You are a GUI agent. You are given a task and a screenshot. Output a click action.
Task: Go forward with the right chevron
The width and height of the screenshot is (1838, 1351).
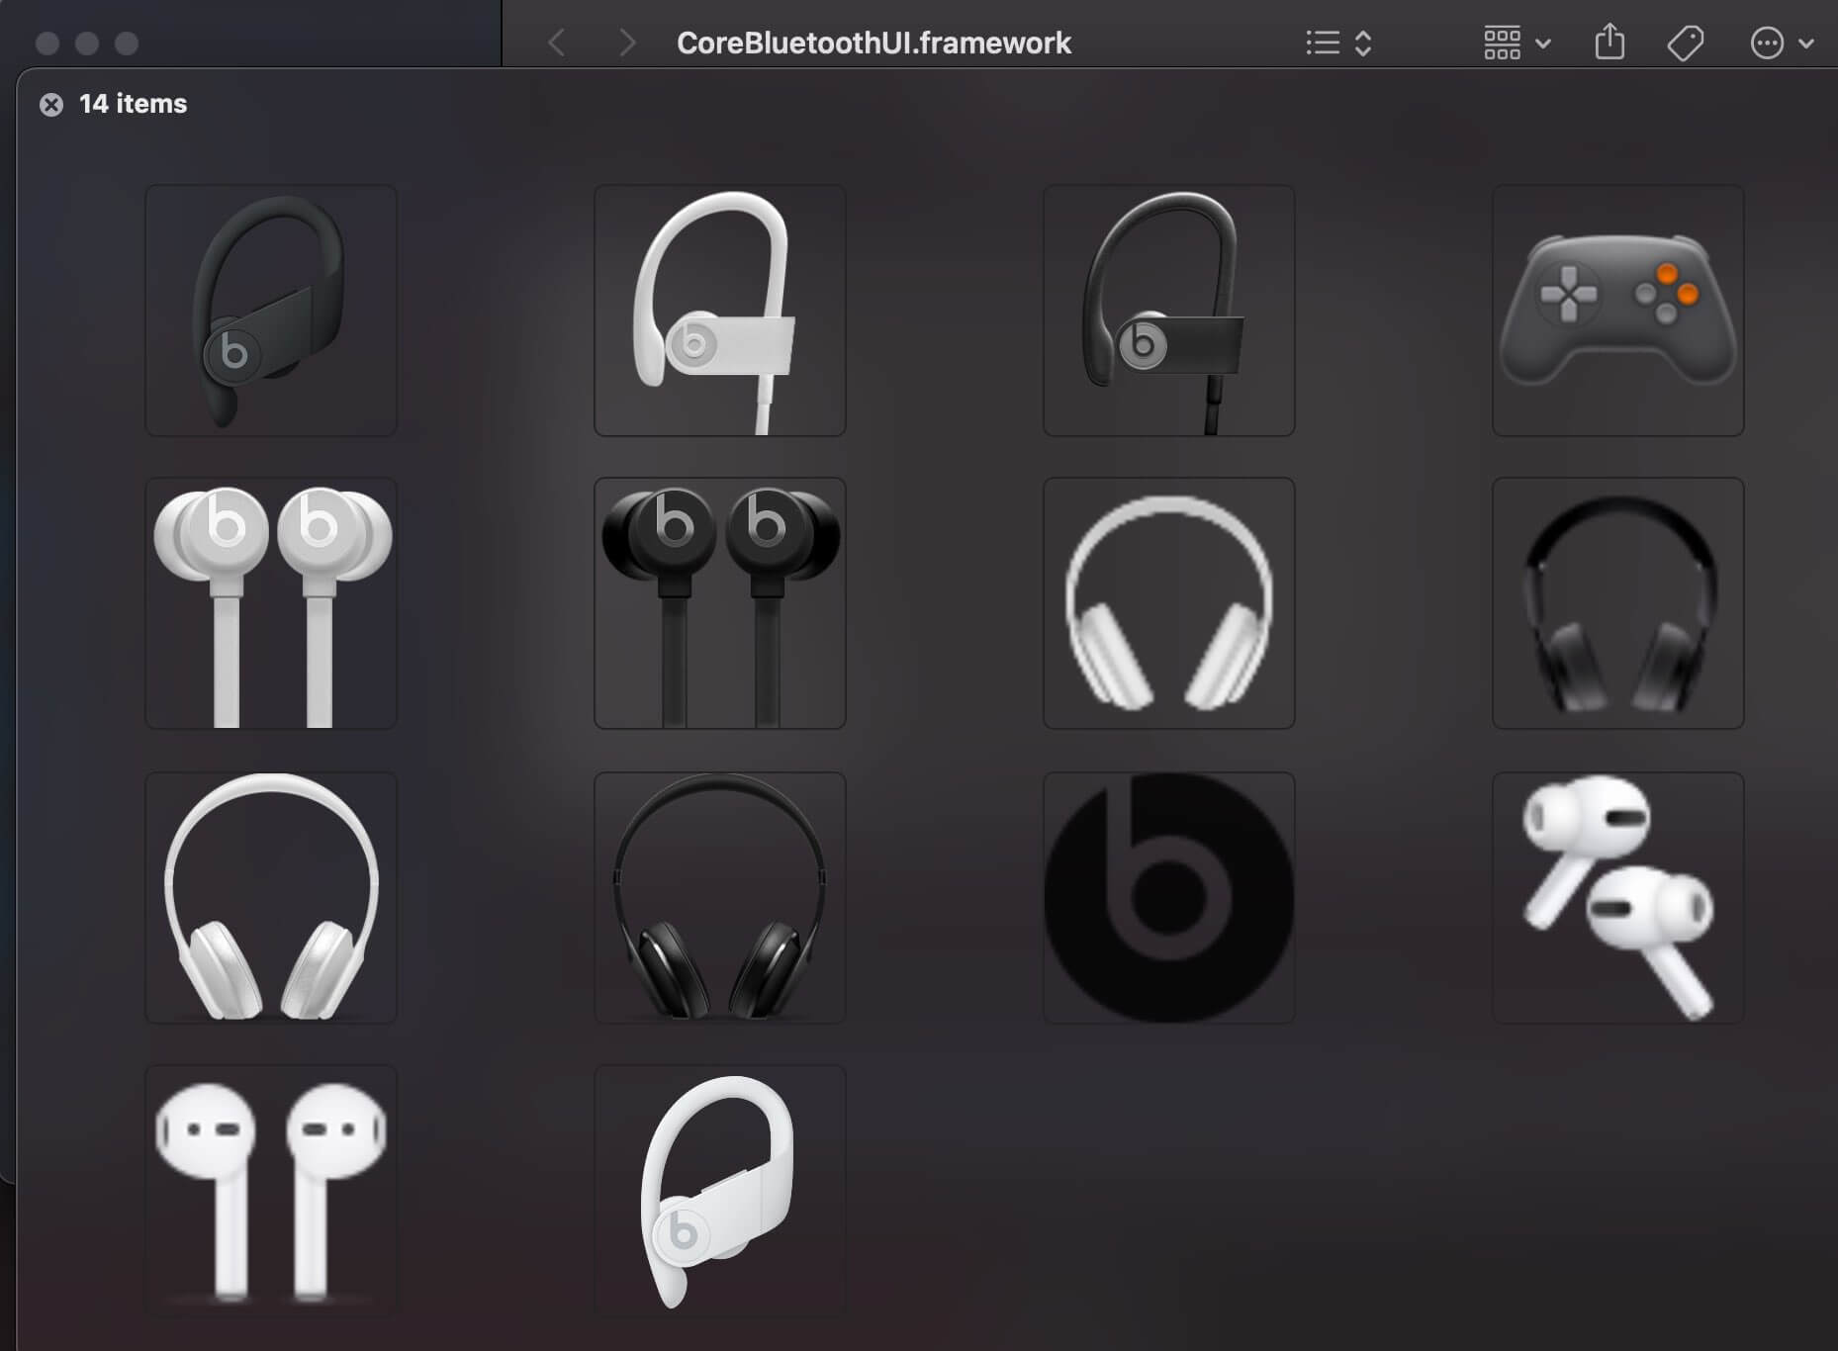click(626, 43)
